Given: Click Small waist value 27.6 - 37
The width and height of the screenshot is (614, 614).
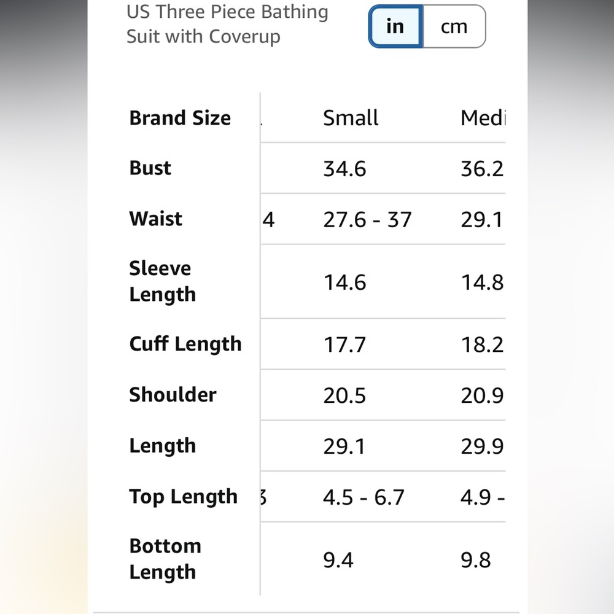Looking at the screenshot, I should [x=367, y=220].
